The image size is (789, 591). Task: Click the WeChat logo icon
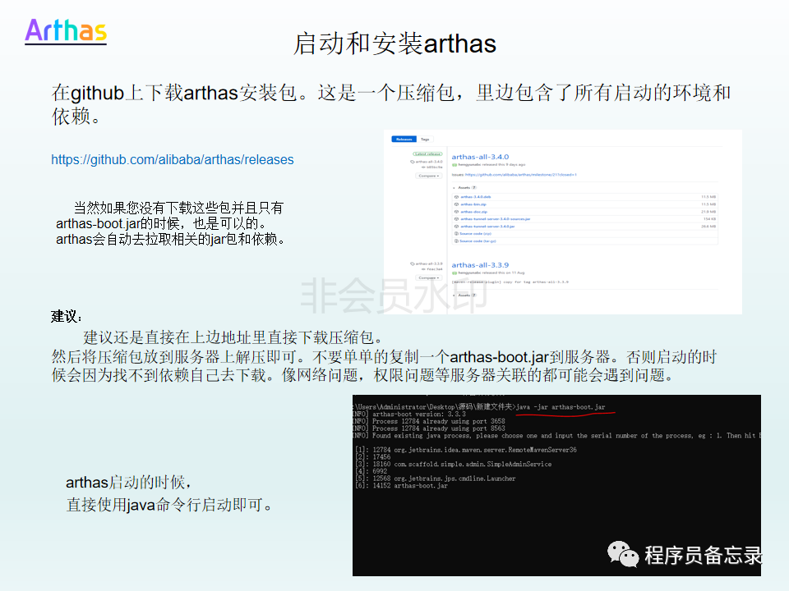(x=622, y=554)
